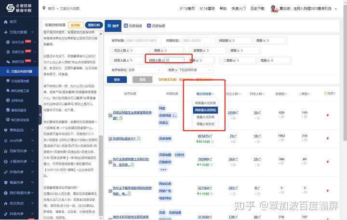Screen dimensions: 347x220
Task: Open question link 百度网址是多少?
Action: (x=124, y=138)
